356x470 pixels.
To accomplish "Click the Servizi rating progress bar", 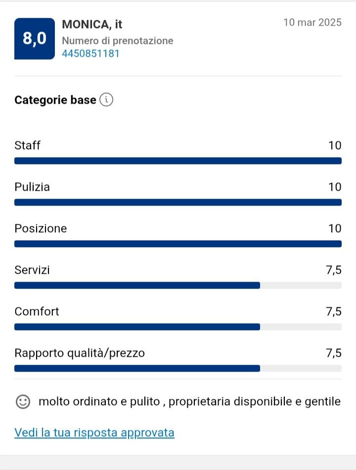I will (178, 285).
